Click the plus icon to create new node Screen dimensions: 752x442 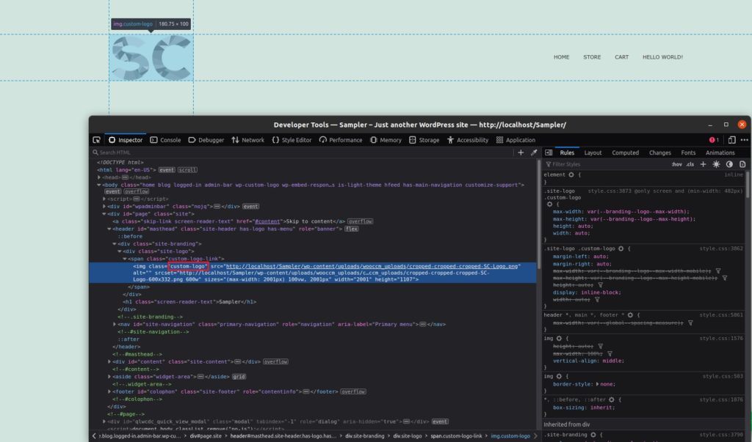tap(521, 152)
